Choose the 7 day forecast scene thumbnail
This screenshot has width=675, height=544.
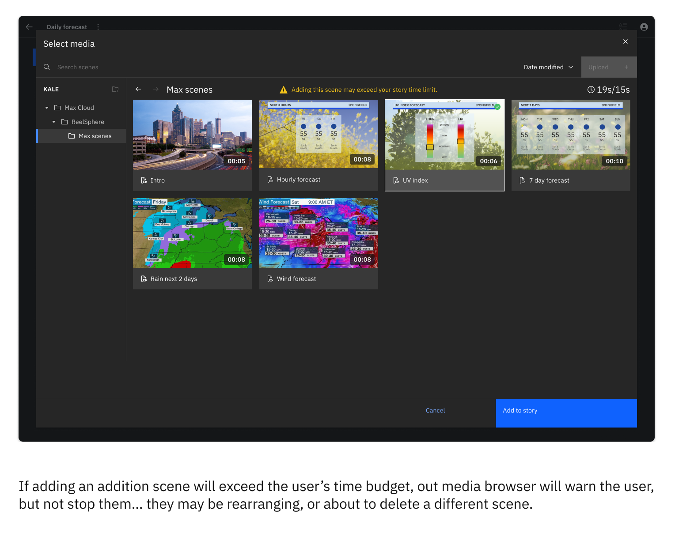pyautogui.click(x=570, y=135)
